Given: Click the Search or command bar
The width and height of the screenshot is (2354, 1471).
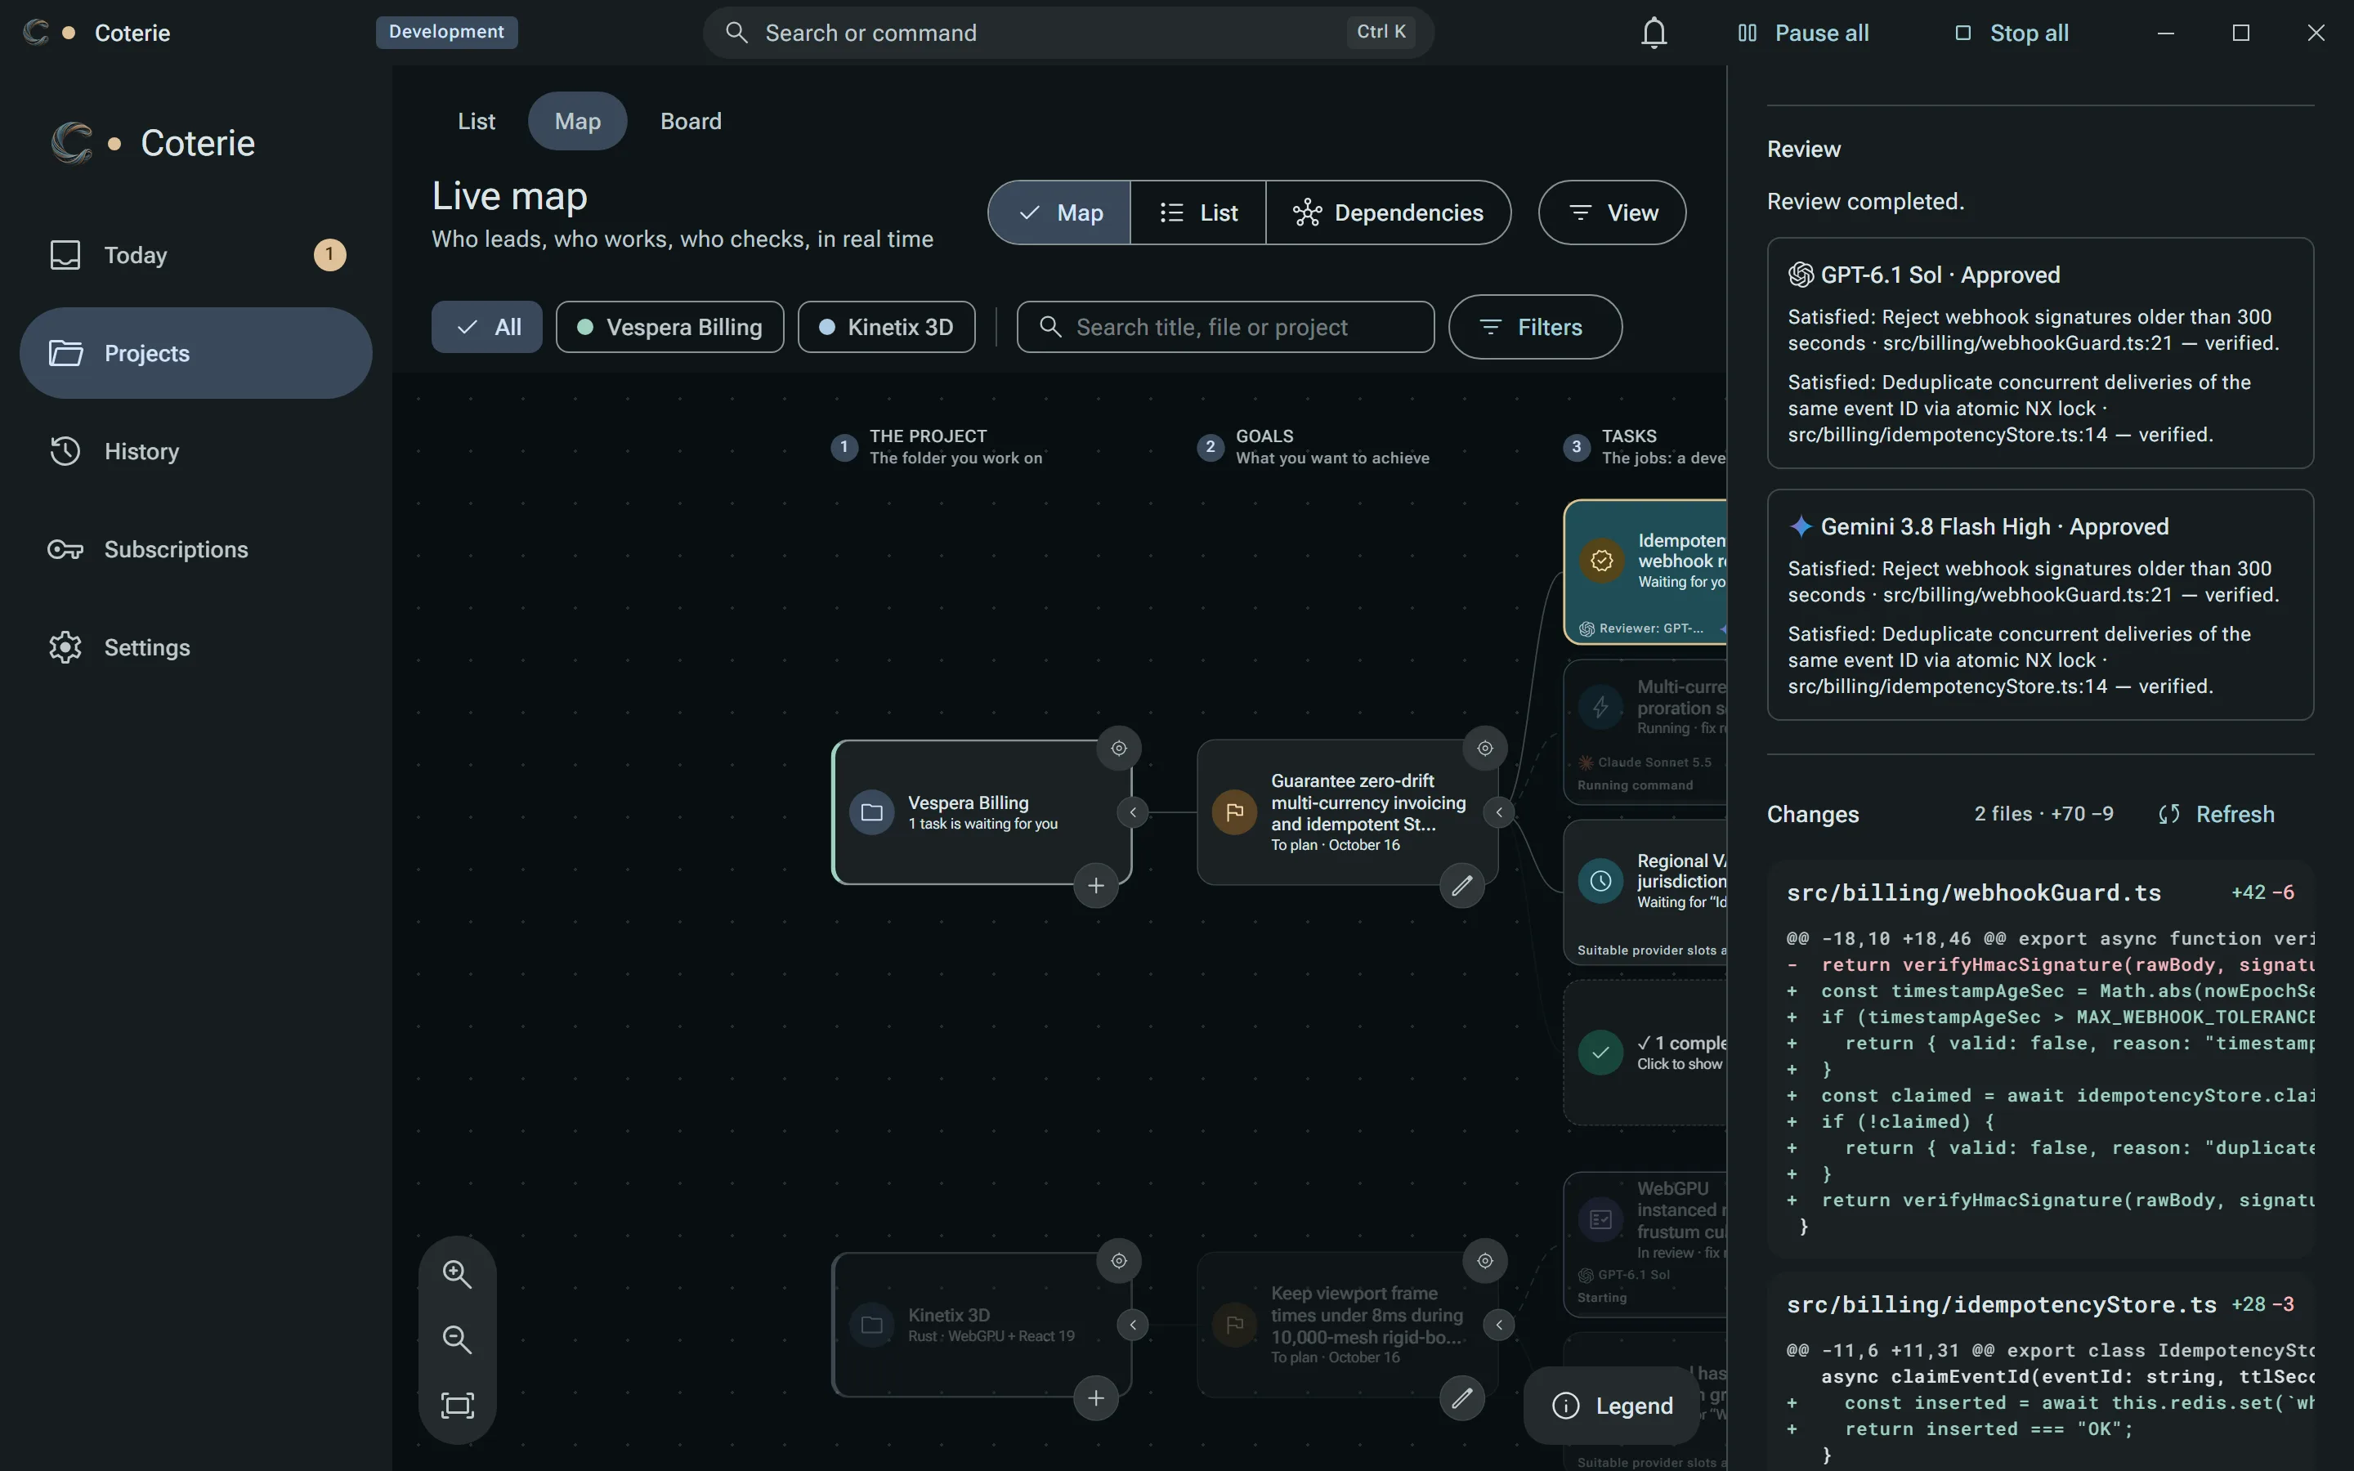Looking at the screenshot, I should pos(1068,33).
